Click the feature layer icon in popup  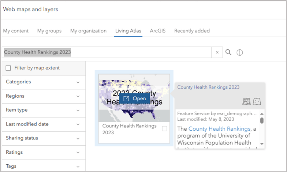(257, 101)
